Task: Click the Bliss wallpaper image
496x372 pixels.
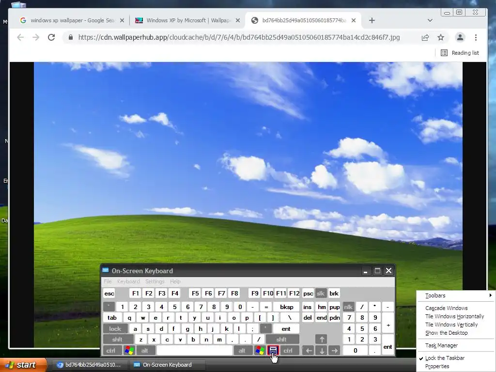Action: pyautogui.click(x=248, y=163)
